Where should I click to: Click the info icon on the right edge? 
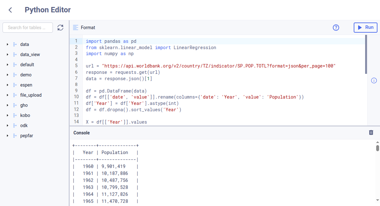click(374, 81)
